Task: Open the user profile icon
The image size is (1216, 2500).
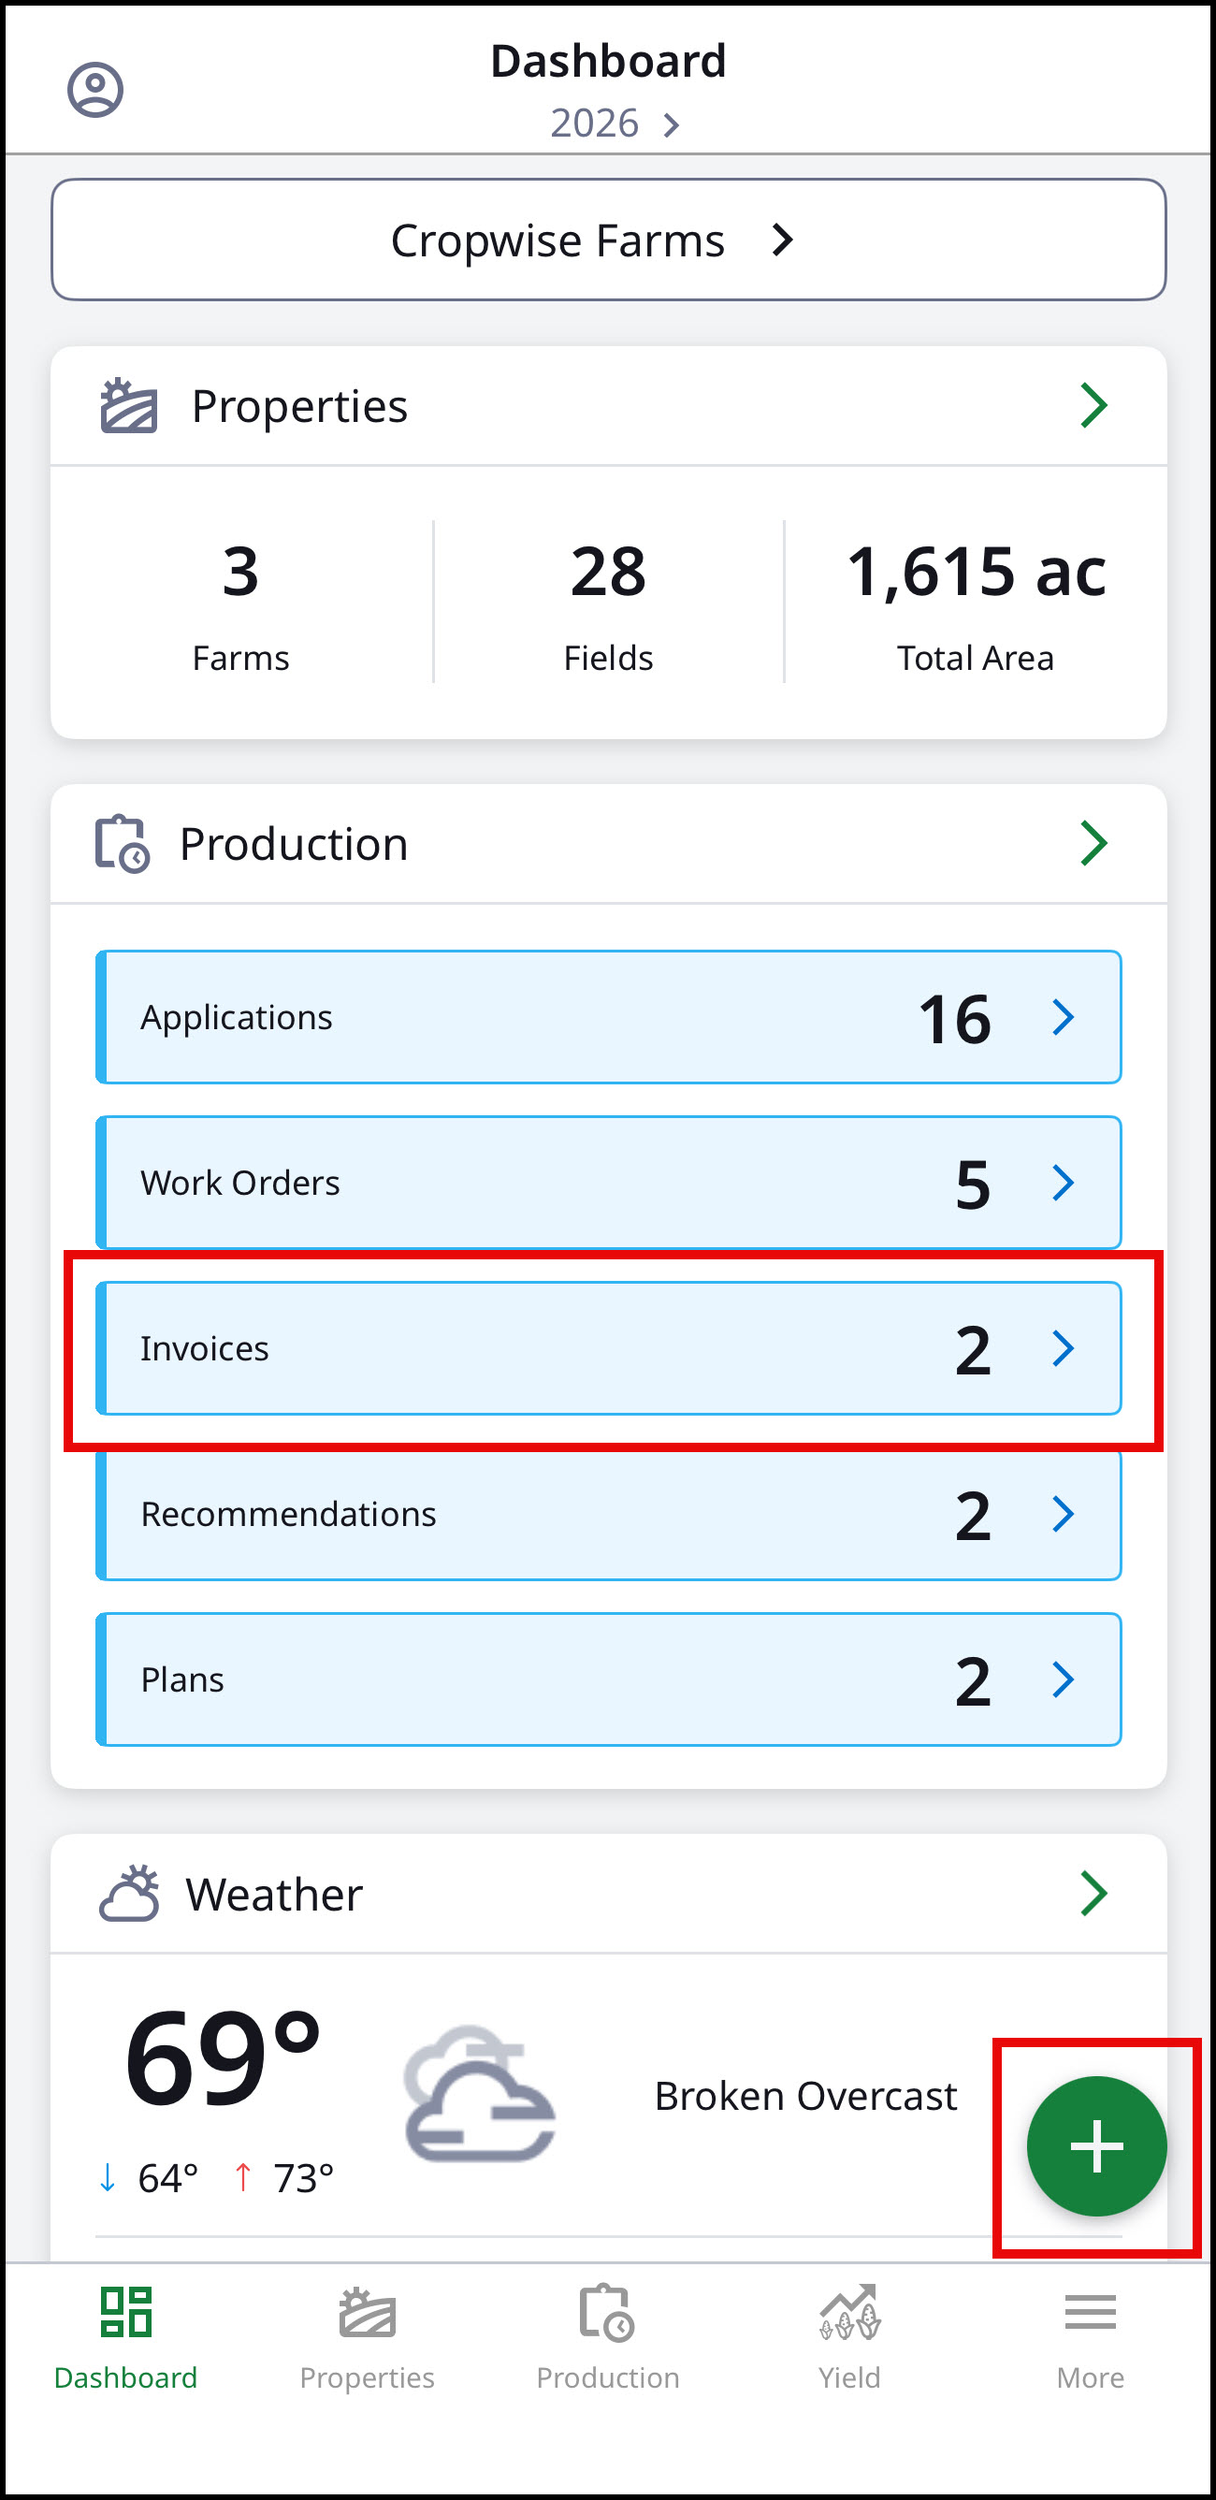Action: pyautogui.click(x=95, y=90)
